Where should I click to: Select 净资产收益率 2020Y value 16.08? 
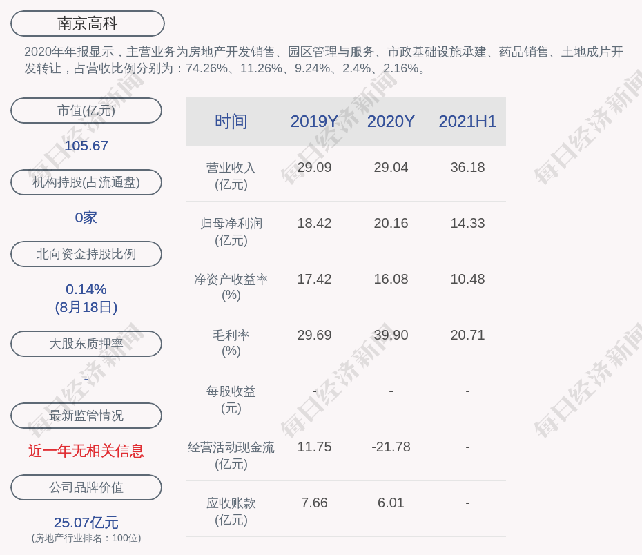pyautogui.click(x=391, y=279)
